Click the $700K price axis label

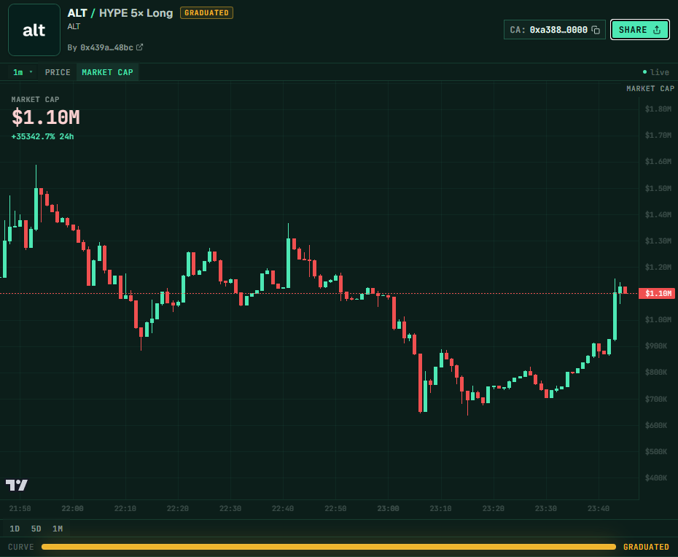pyautogui.click(x=656, y=399)
